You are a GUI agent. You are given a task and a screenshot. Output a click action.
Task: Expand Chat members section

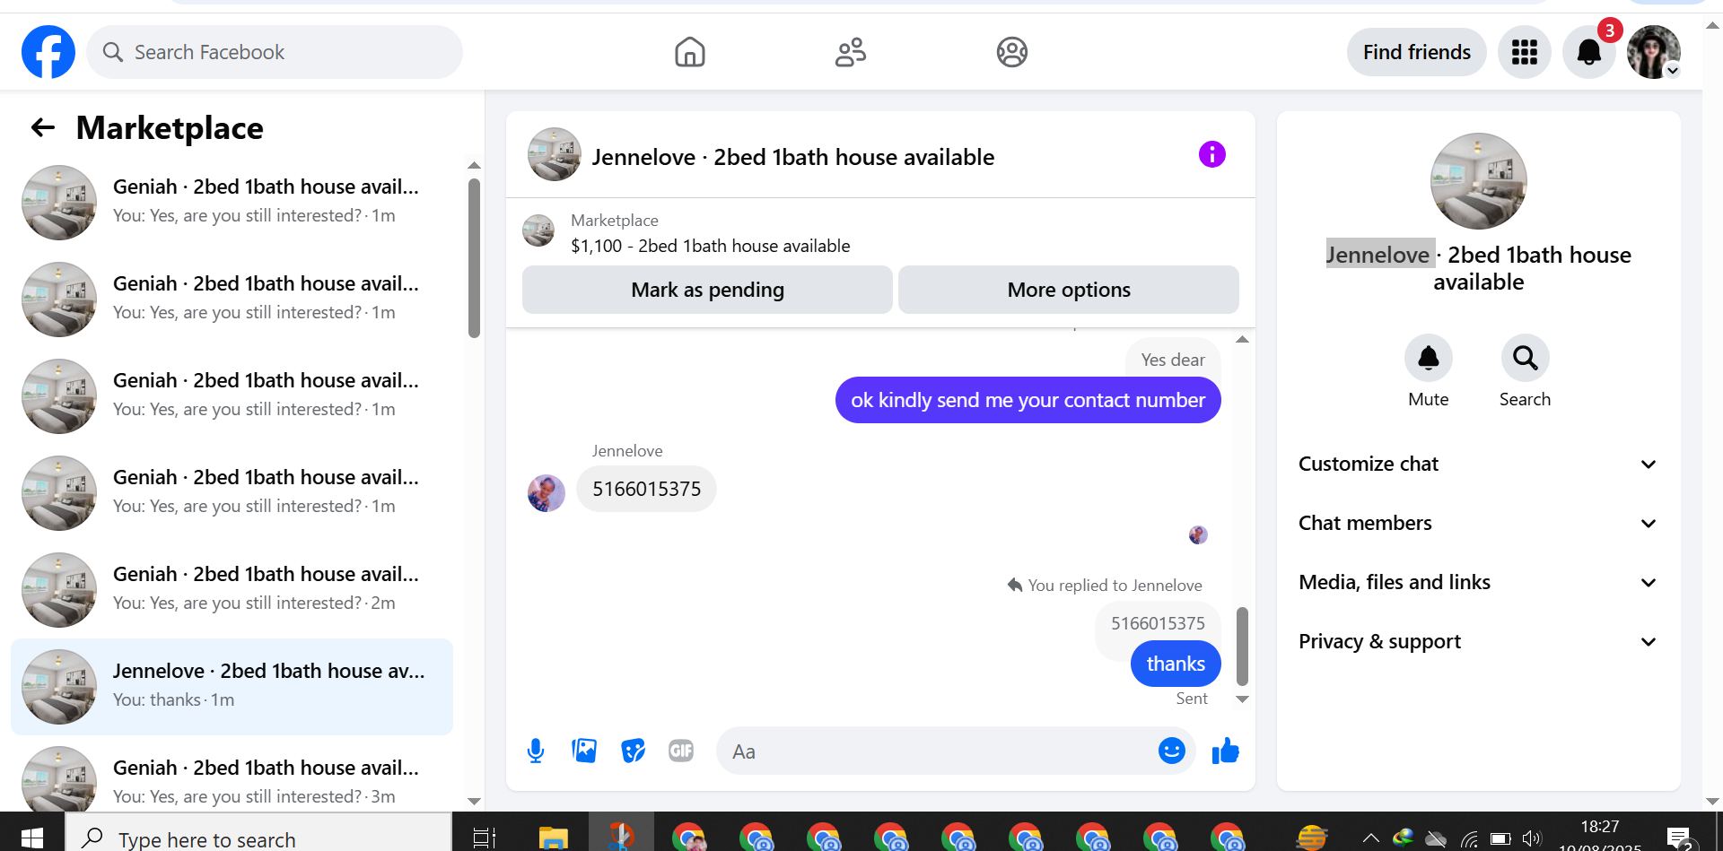(x=1478, y=523)
